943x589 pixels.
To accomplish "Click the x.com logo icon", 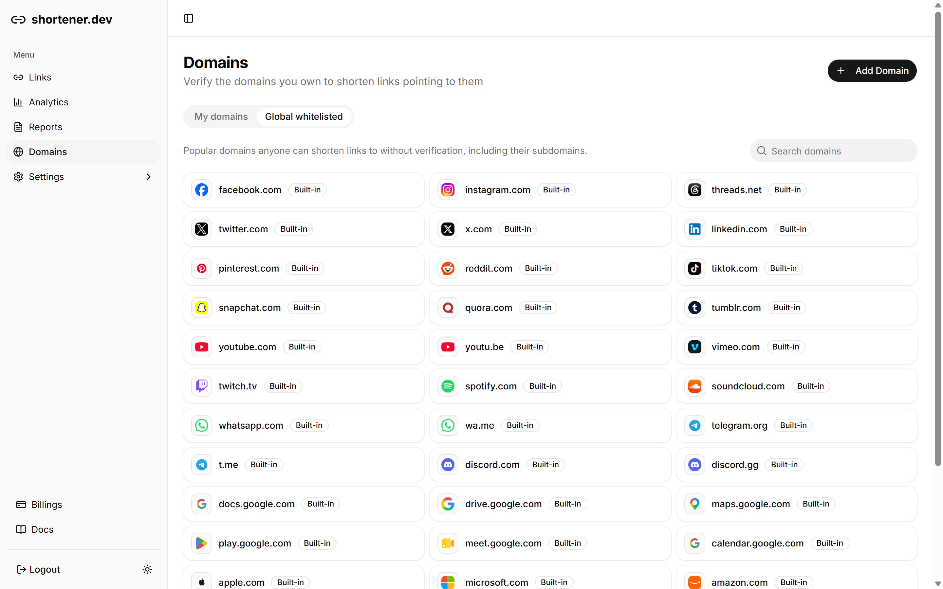I will click(448, 229).
